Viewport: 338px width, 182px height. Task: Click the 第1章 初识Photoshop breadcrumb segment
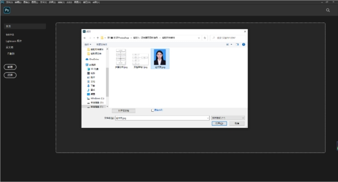(118, 38)
